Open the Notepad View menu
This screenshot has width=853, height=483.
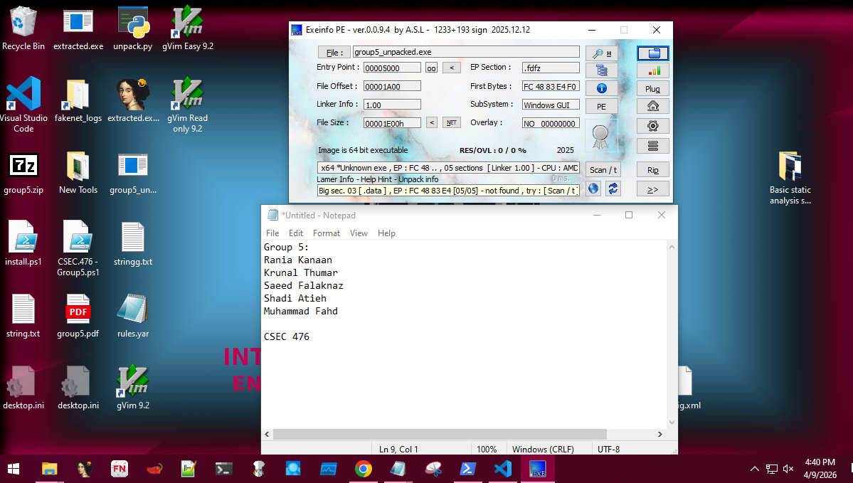tap(359, 233)
